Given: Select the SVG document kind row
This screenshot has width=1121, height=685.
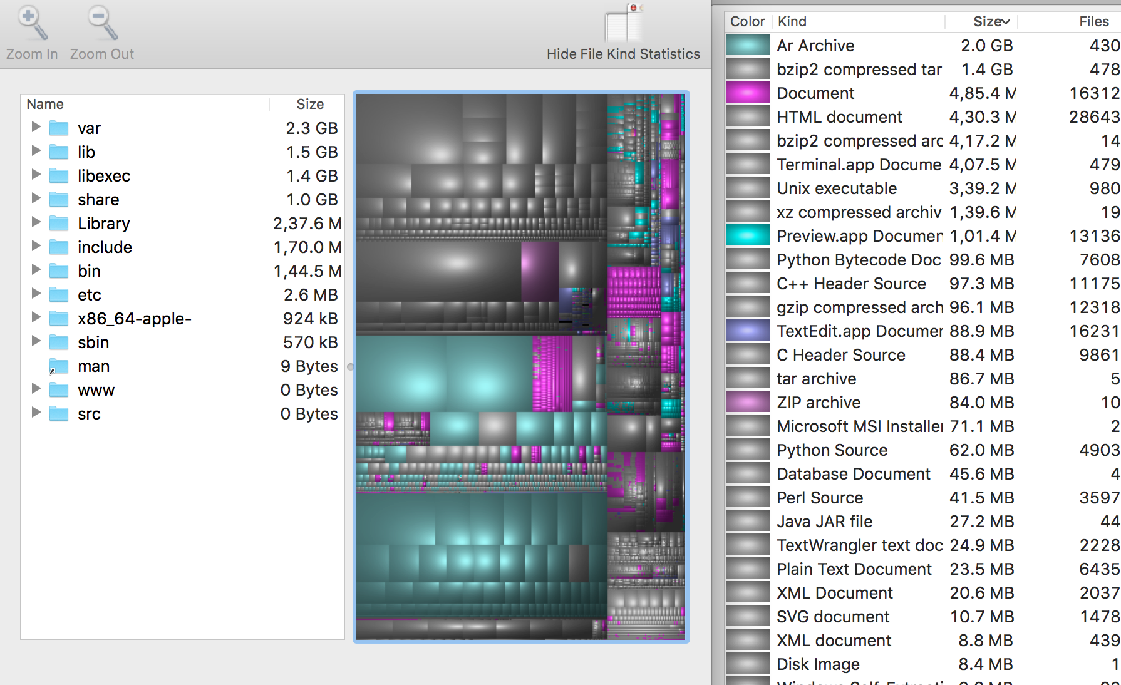Looking at the screenshot, I should click(923, 616).
